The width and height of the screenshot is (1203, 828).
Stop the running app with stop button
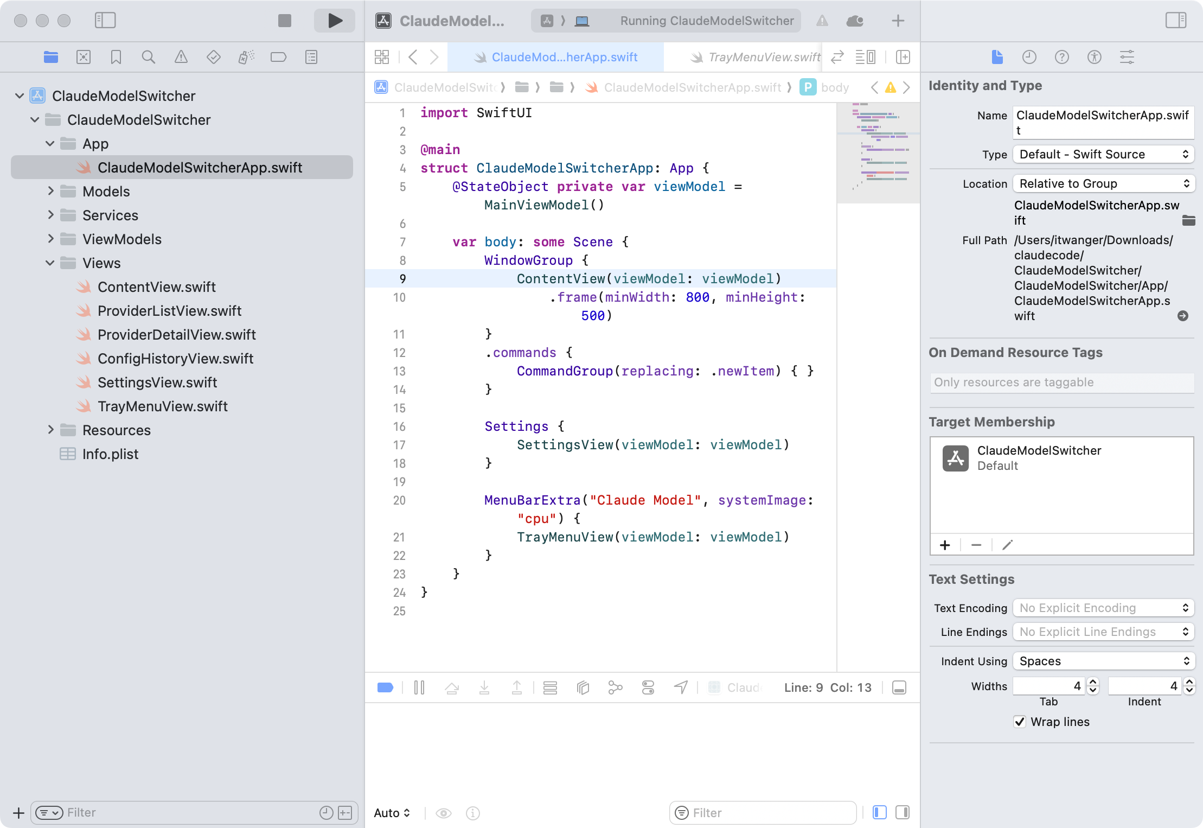pyautogui.click(x=284, y=21)
